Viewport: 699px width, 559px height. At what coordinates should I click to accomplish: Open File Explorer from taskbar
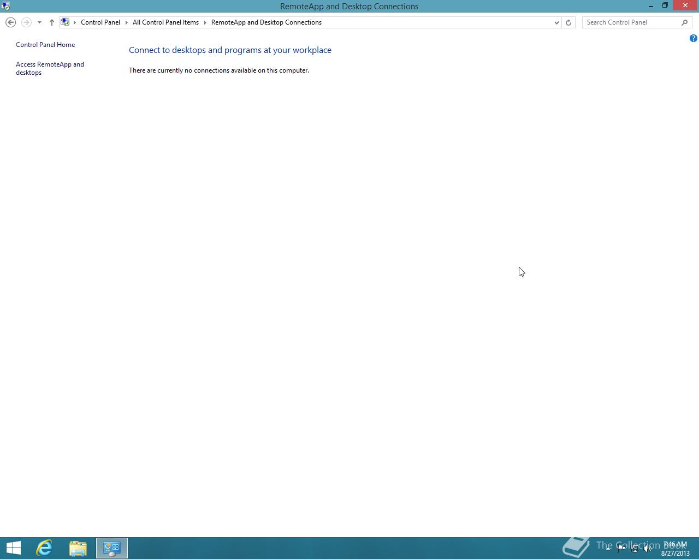click(78, 548)
